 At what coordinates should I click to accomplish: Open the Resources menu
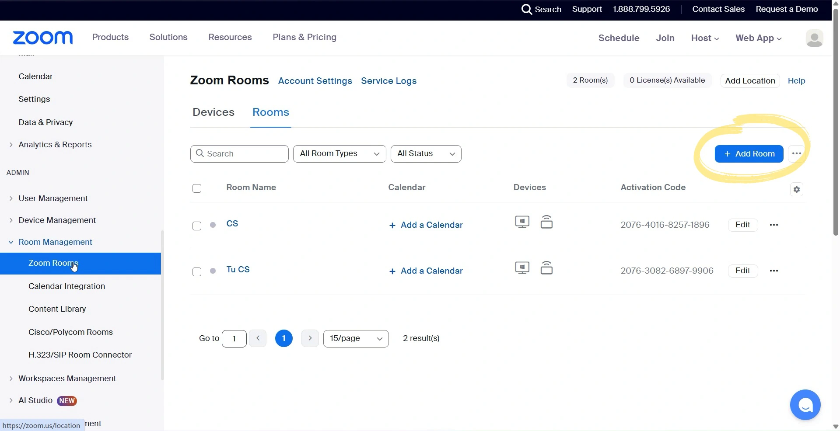(x=230, y=38)
